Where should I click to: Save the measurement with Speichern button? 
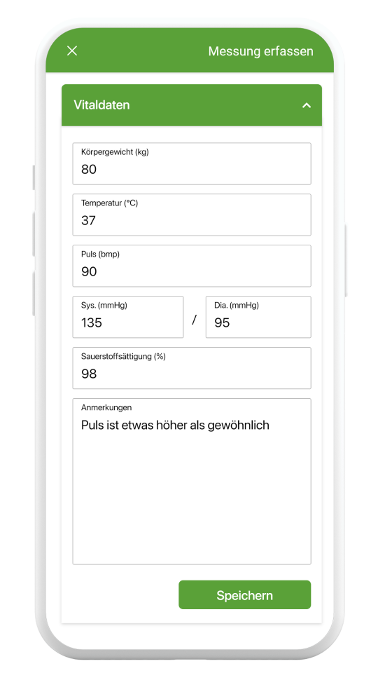pyautogui.click(x=245, y=595)
